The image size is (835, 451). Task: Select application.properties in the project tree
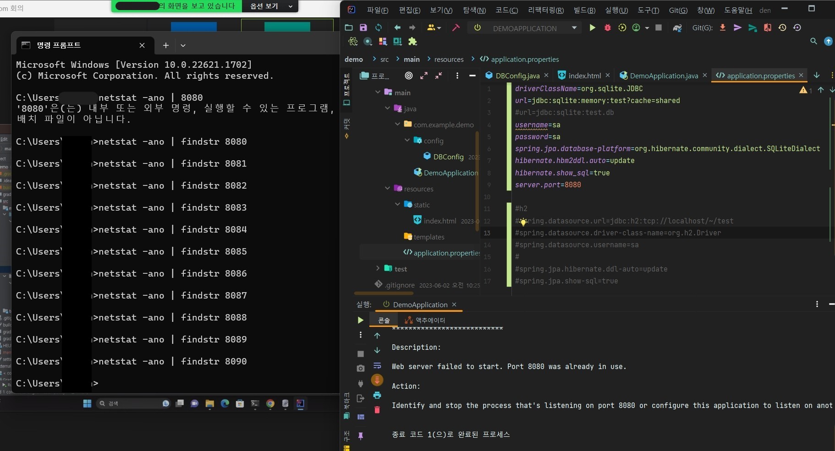coord(442,253)
